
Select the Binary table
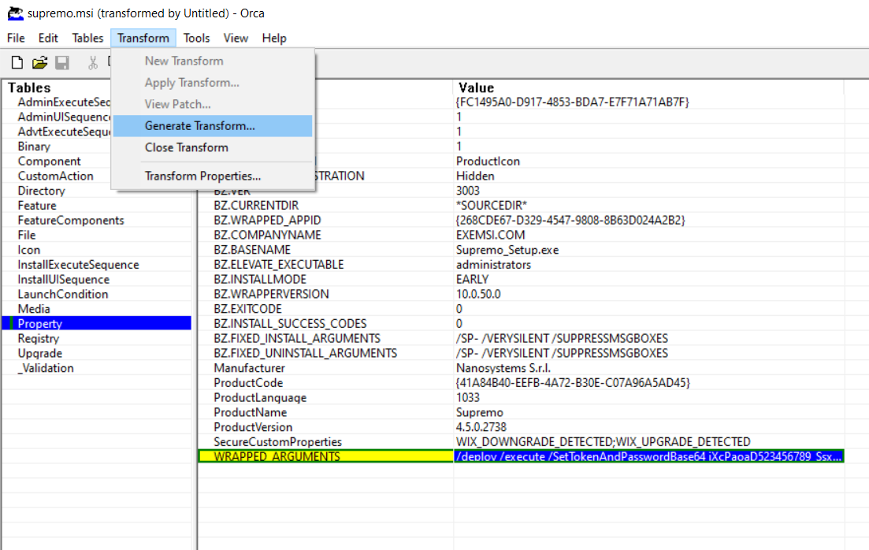pos(34,147)
